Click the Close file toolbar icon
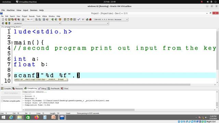The height and width of the screenshot is (123, 219). click(x=15, y=19)
